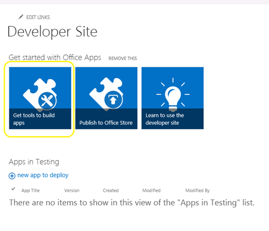
Task: Select new app to deploy link
Action: pos(43,175)
